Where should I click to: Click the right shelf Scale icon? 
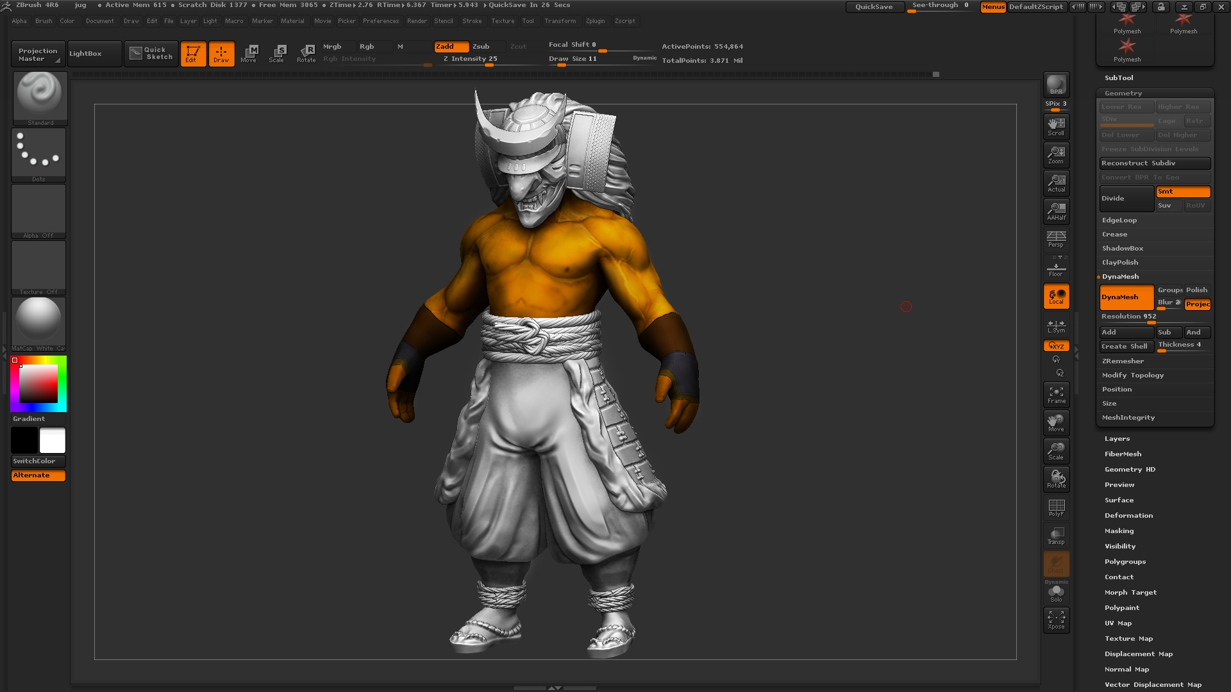(1056, 451)
